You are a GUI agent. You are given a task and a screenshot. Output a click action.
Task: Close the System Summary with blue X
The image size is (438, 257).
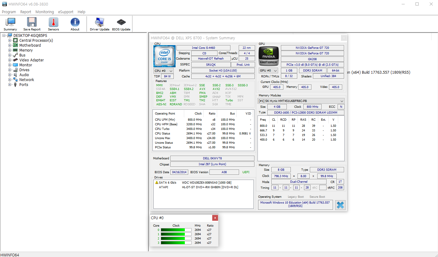click(x=340, y=205)
